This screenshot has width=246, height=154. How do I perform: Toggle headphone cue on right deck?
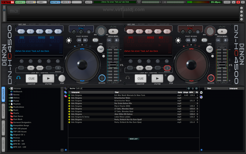tap(128, 78)
